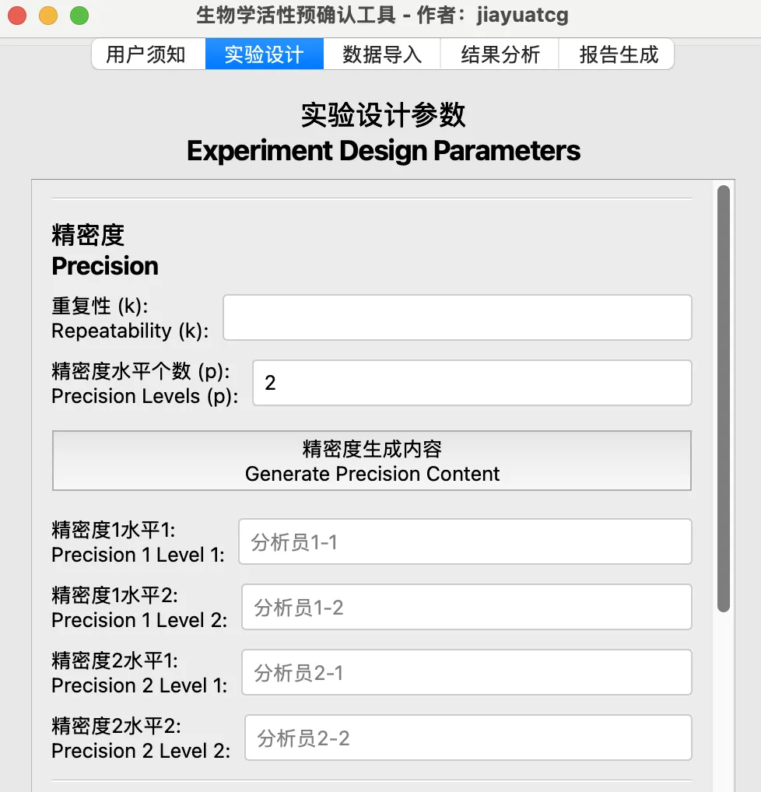Select the 实验设计 tab
Image resolution: width=761 pixels, height=792 pixels.
tap(264, 54)
